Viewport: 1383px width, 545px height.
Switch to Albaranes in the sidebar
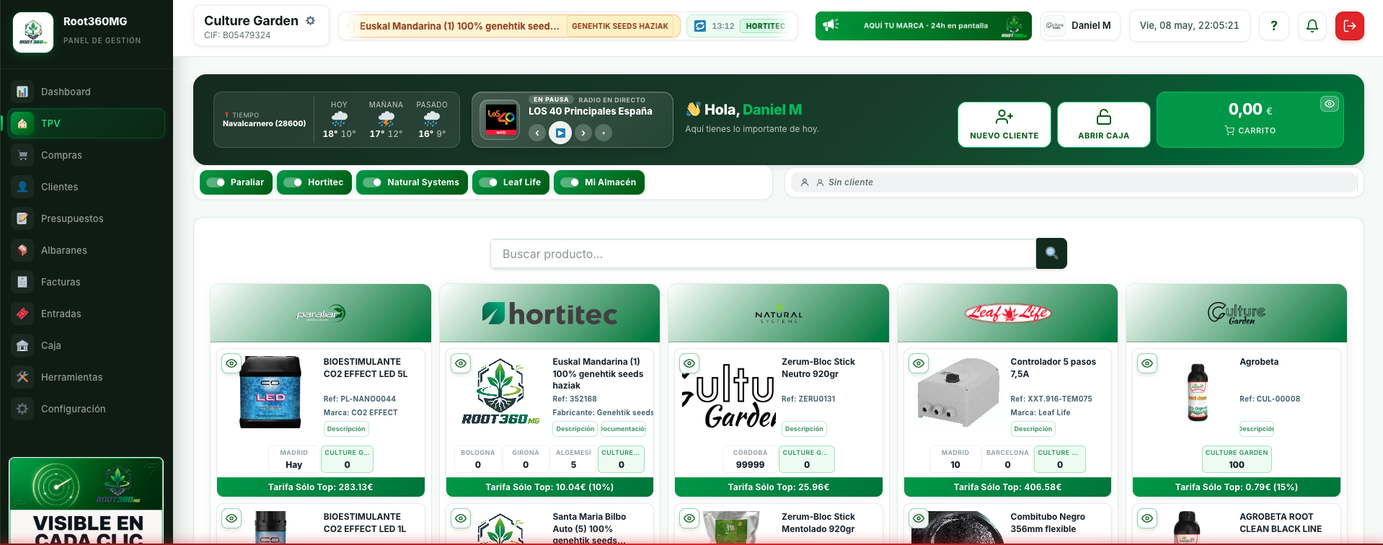point(87,250)
